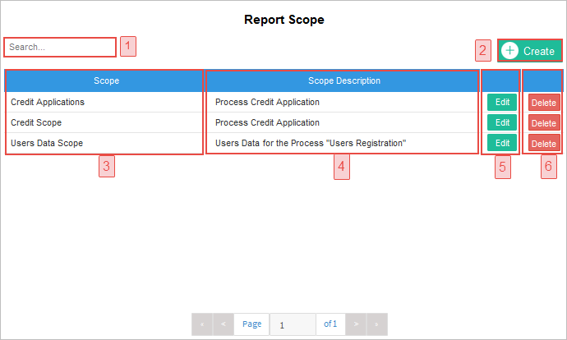
Task: Click the Scope column header
Action: 106,80
